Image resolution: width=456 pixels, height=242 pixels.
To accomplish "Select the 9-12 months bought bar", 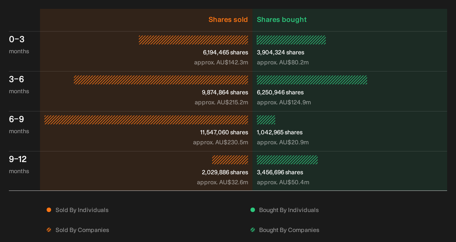I will click(x=287, y=160).
